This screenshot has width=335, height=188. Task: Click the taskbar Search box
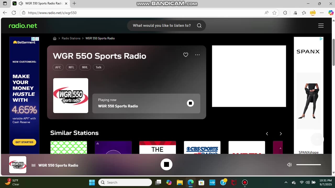[125, 183]
